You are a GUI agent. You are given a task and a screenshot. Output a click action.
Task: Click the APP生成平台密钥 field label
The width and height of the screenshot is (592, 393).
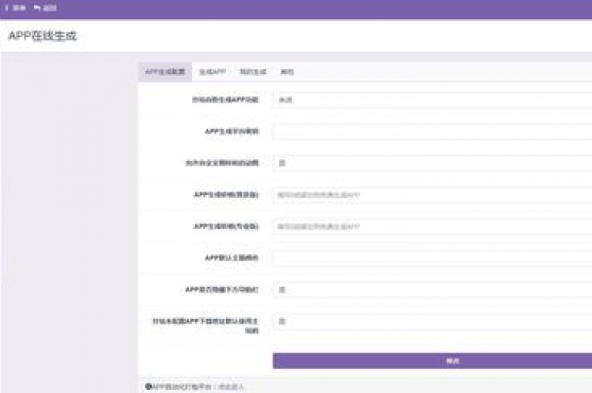pos(231,131)
